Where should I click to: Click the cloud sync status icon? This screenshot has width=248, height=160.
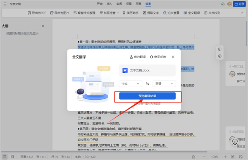223,4
